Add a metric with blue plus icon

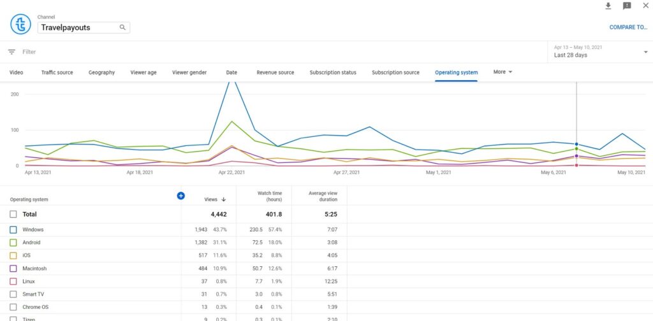(180, 196)
